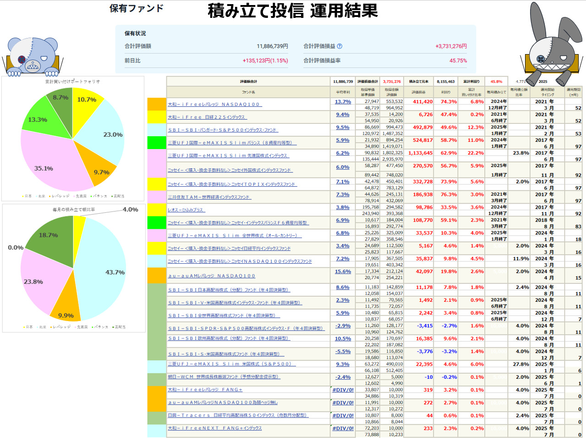Open au-auAMレバレッジ NASDAQ100 fund link
This screenshot has height=438, width=586.
(x=212, y=276)
